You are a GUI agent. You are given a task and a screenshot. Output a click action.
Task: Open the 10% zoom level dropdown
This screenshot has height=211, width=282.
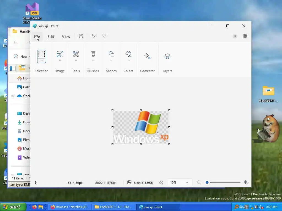click(179, 182)
